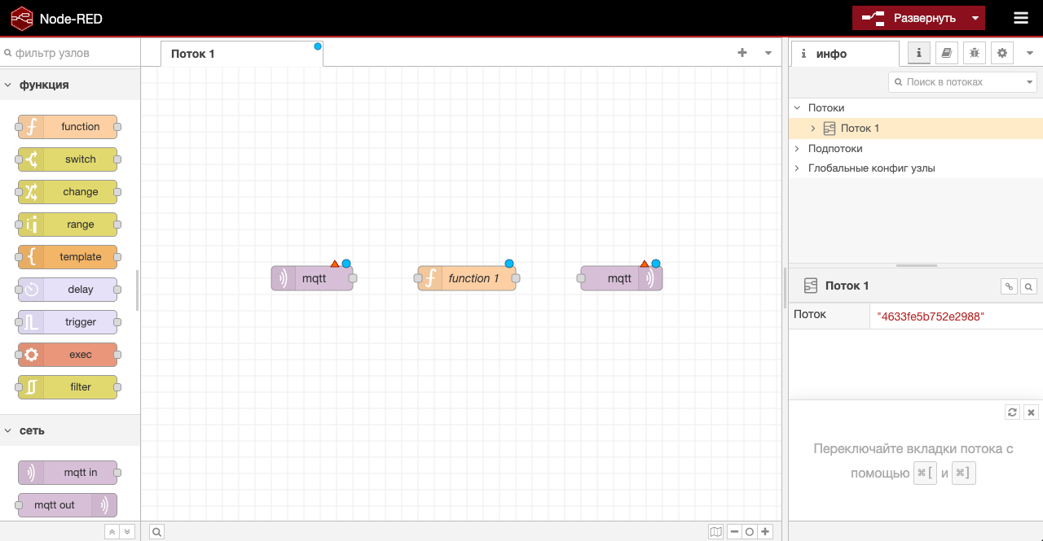Expand the Поток 1 tree item
1043x541 pixels.
coord(812,129)
